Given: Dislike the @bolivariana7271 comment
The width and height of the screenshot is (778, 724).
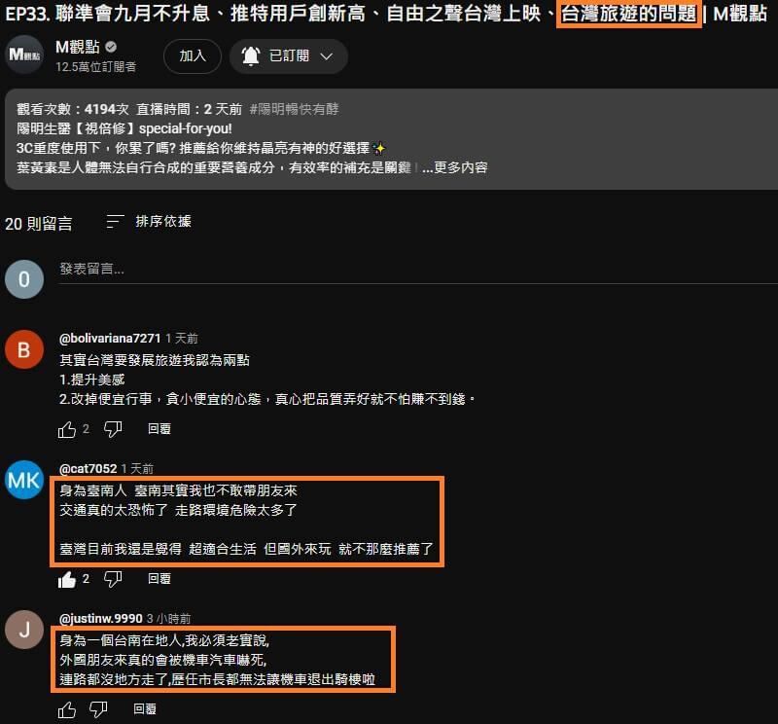Looking at the screenshot, I should coord(113,429).
